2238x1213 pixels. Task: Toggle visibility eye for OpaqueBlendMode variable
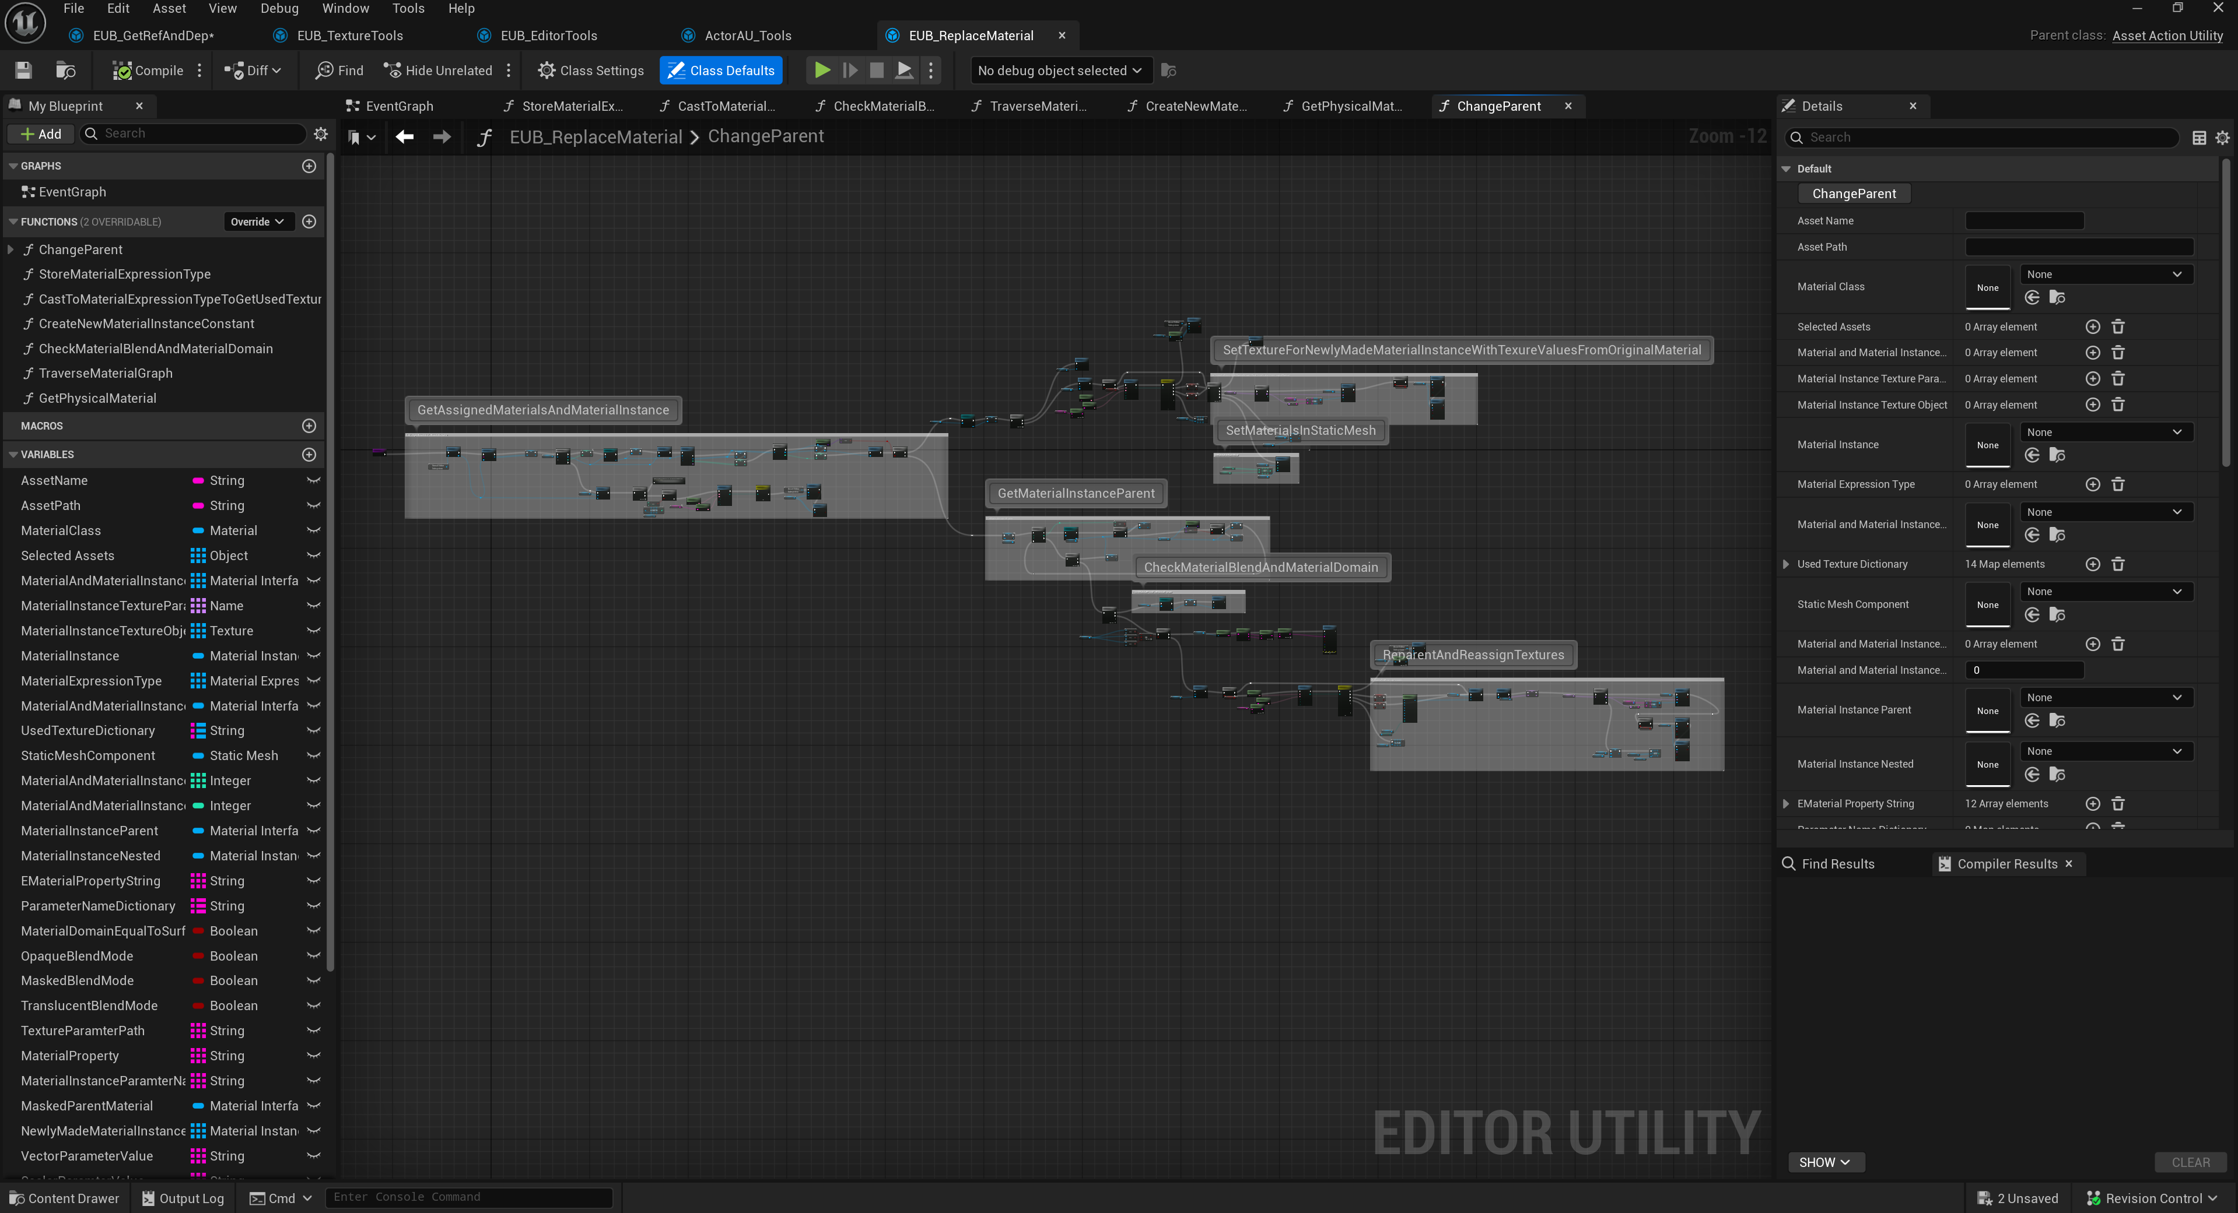(x=314, y=956)
